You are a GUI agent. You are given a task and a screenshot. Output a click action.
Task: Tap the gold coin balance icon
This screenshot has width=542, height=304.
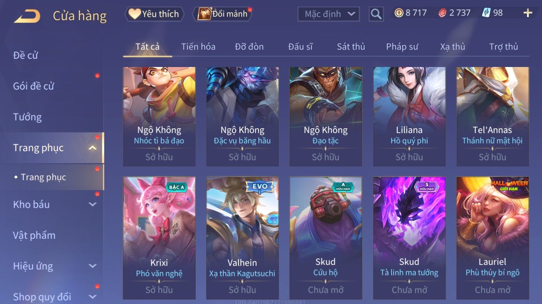coord(399,13)
